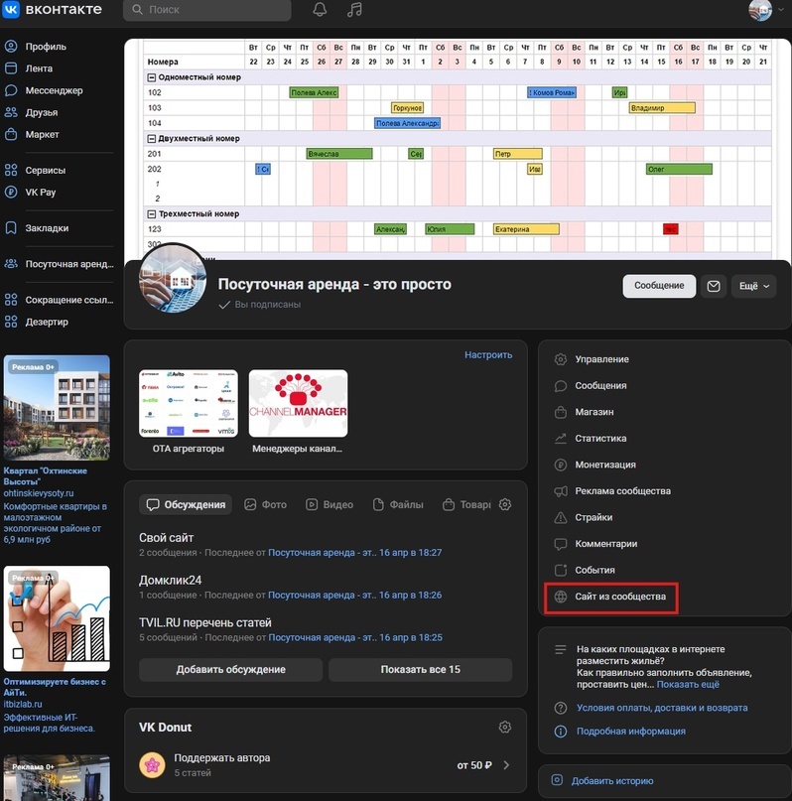792x801 pixels.
Task: Open profile menu arrow at top right
Action: [781, 9]
